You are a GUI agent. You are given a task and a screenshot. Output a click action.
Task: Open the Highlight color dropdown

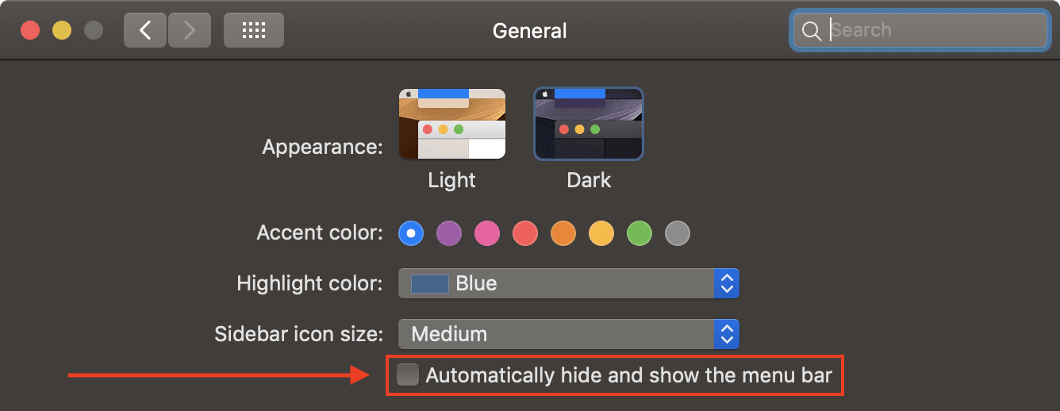coord(568,283)
